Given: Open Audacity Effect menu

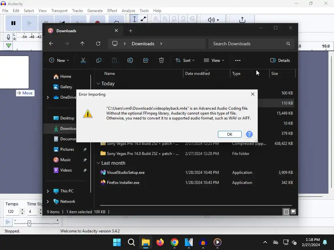Looking at the screenshot, I should [112, 11].
